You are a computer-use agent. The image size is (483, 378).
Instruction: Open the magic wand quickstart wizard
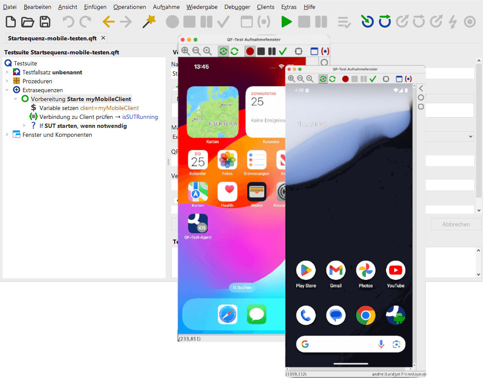(149, 22)
